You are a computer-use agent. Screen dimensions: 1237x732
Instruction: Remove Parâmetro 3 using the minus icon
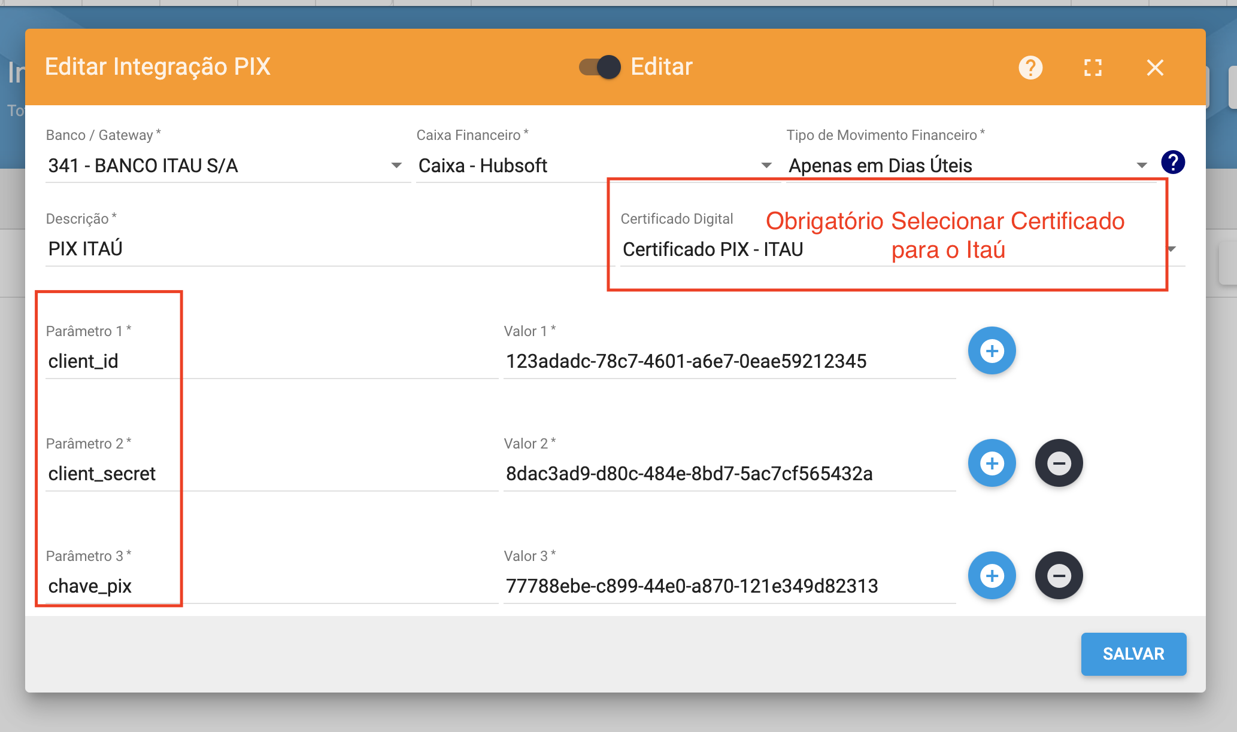coord(1059,575)
